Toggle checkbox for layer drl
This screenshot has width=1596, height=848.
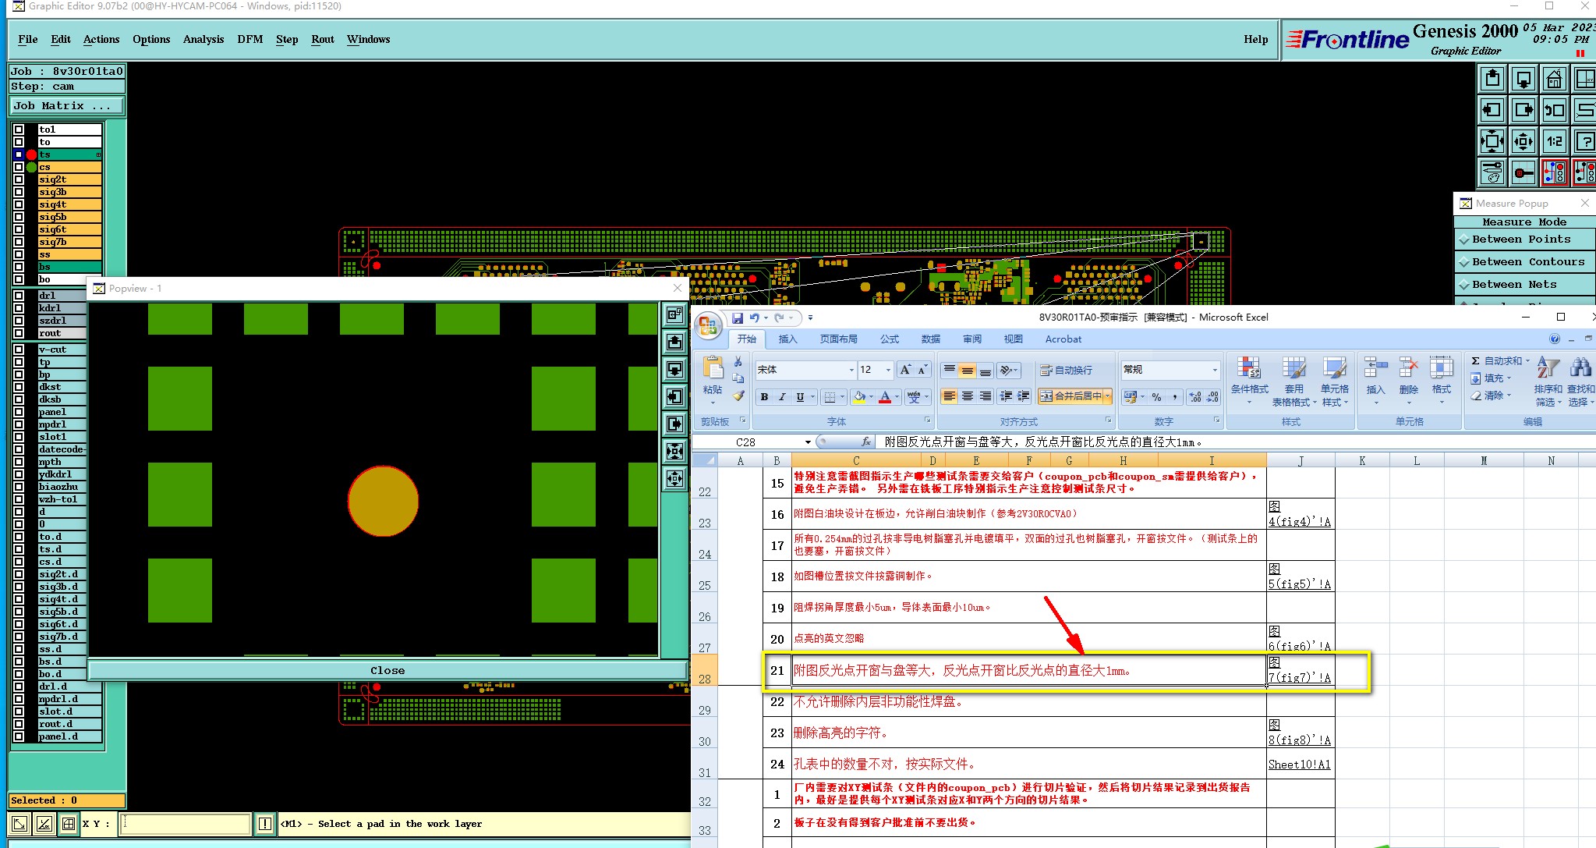coord(19,296)
